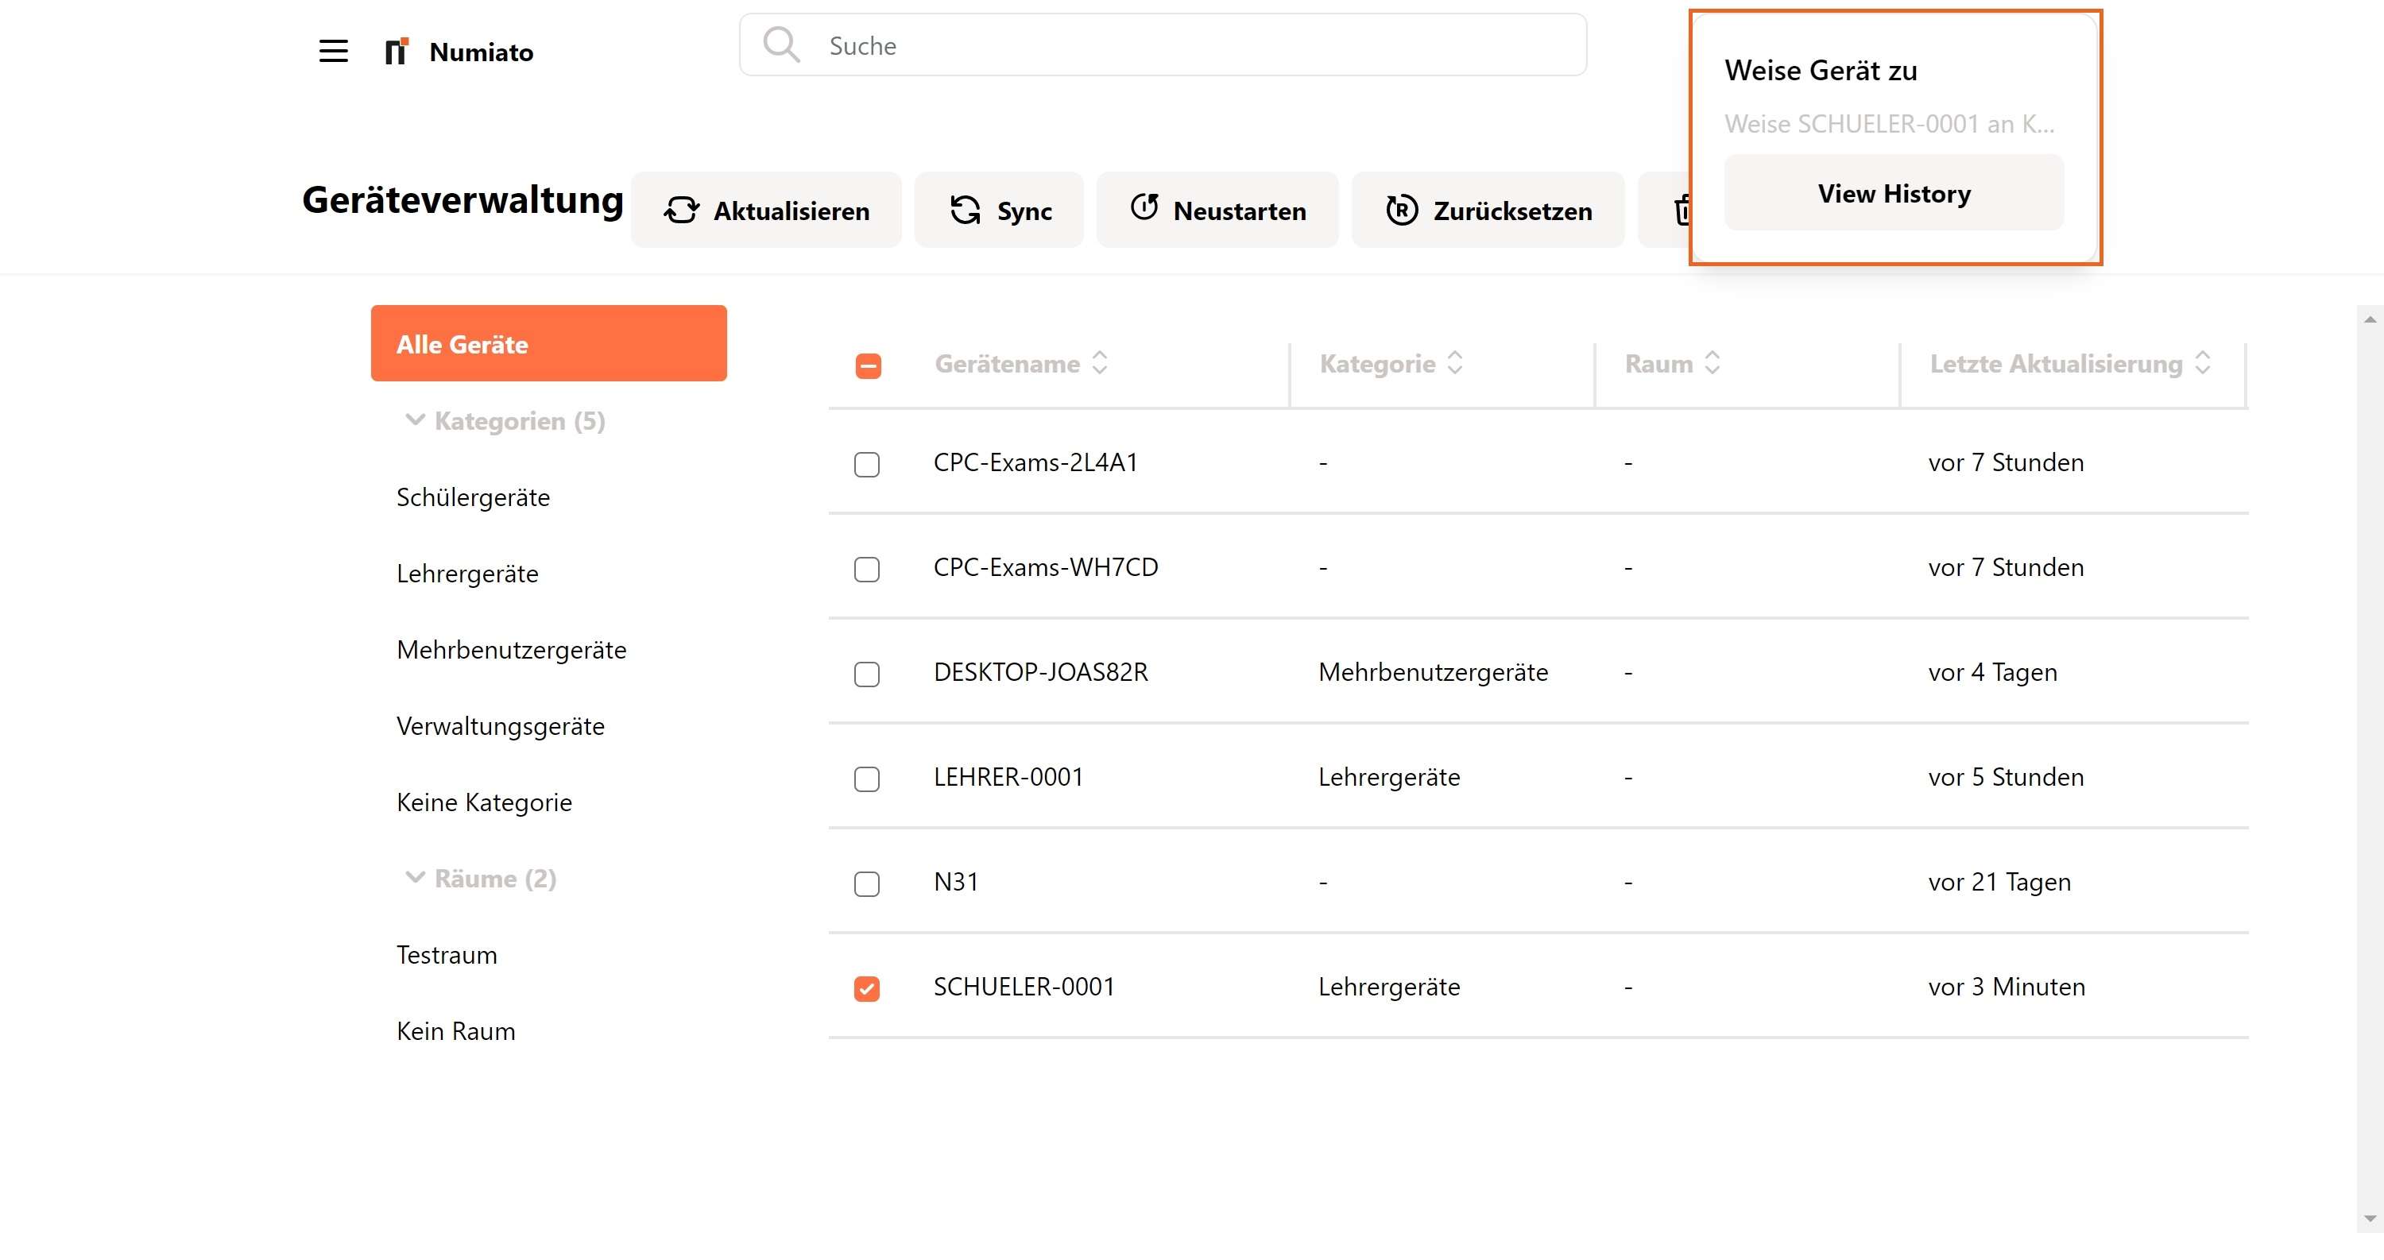Click 'Weise SCHUELER-0001 an K...' text
Screen dimensions: 2384x1260
pyautogui.click(x=1889, y=123)
